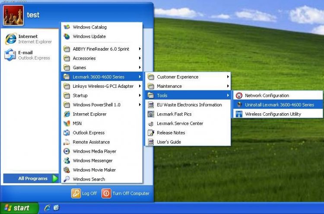Image resolution: width=324 pixels, height=214 pixels.
Task: Click the Linksys Wireless-G folder icon
Action: 67,86
